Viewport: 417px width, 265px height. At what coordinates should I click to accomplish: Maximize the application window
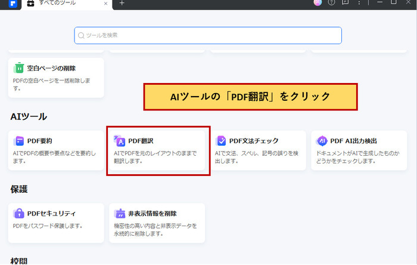point(394,2)
